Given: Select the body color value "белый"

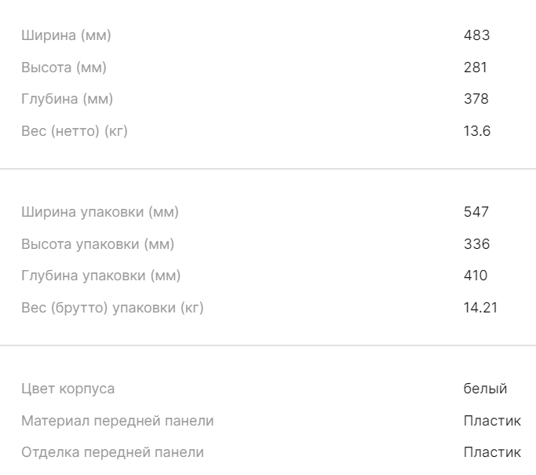Looking at the screenshot, I should pos(485,389).
